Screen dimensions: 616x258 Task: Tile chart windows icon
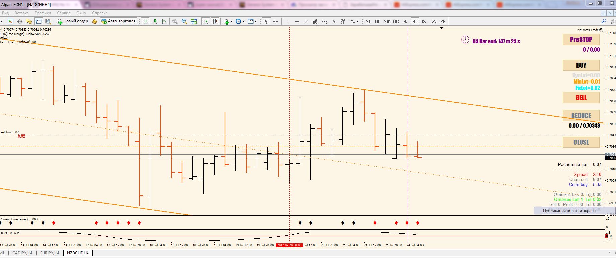[x=194, y=21]
